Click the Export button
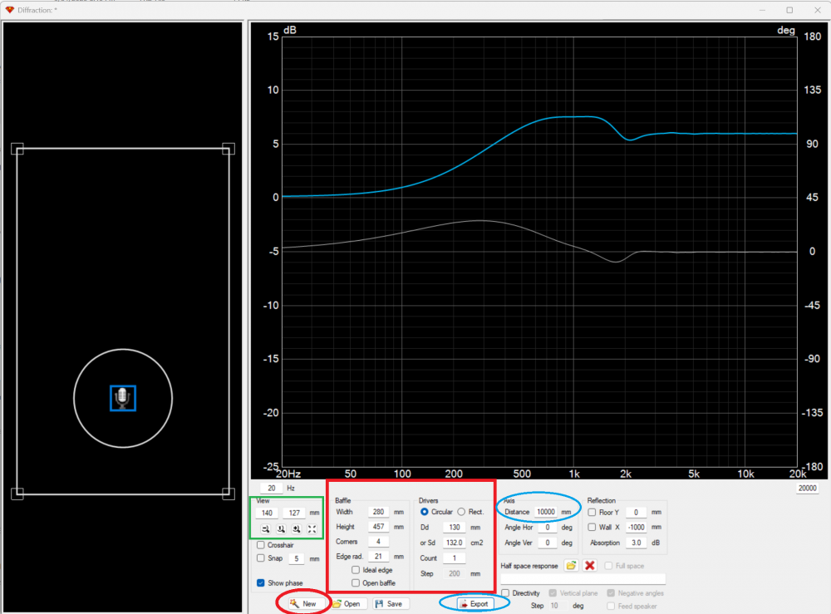Screen dimensions: 831x614 [474, 603]
